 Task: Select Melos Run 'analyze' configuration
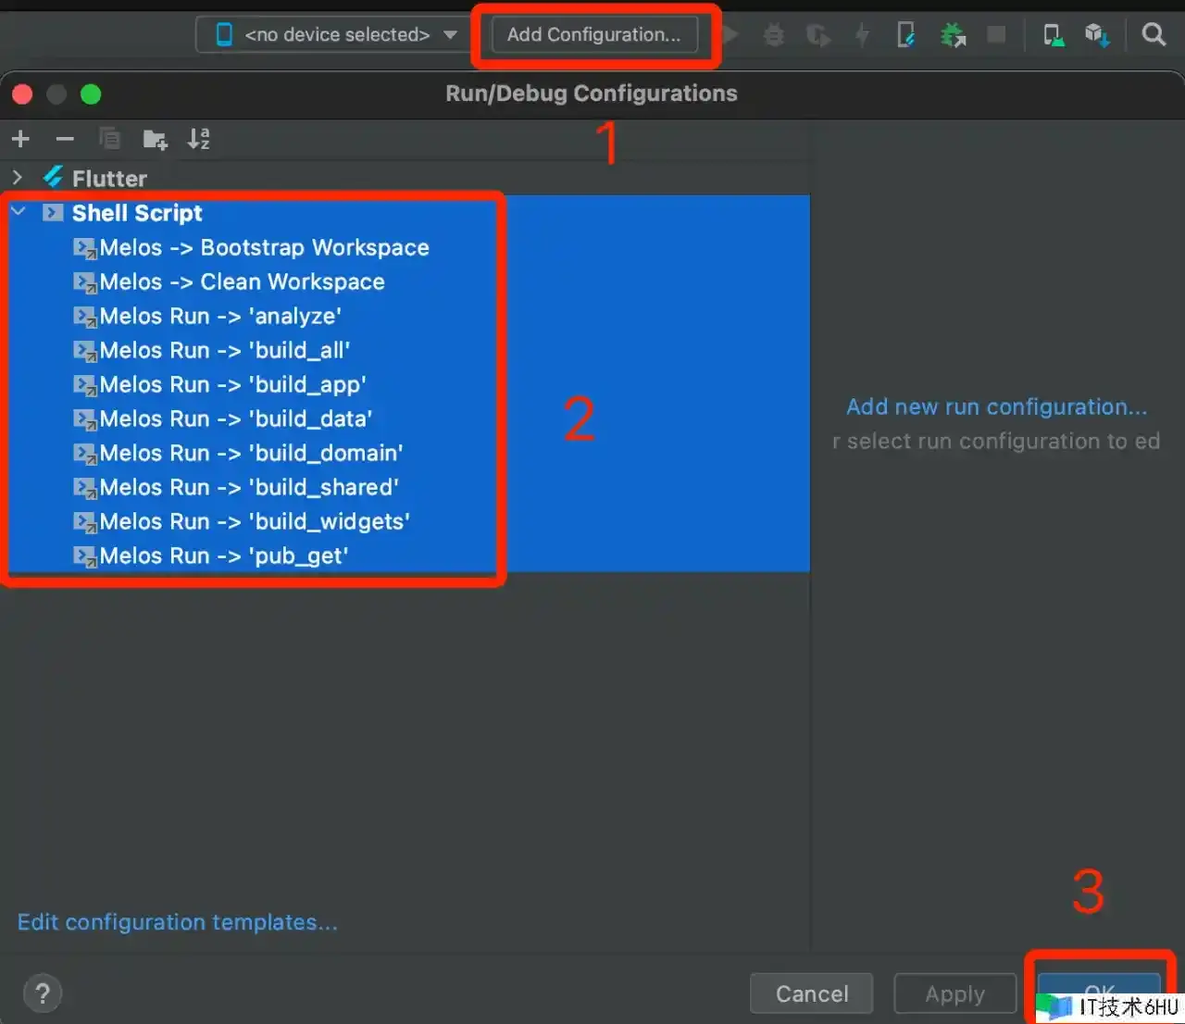220,316
